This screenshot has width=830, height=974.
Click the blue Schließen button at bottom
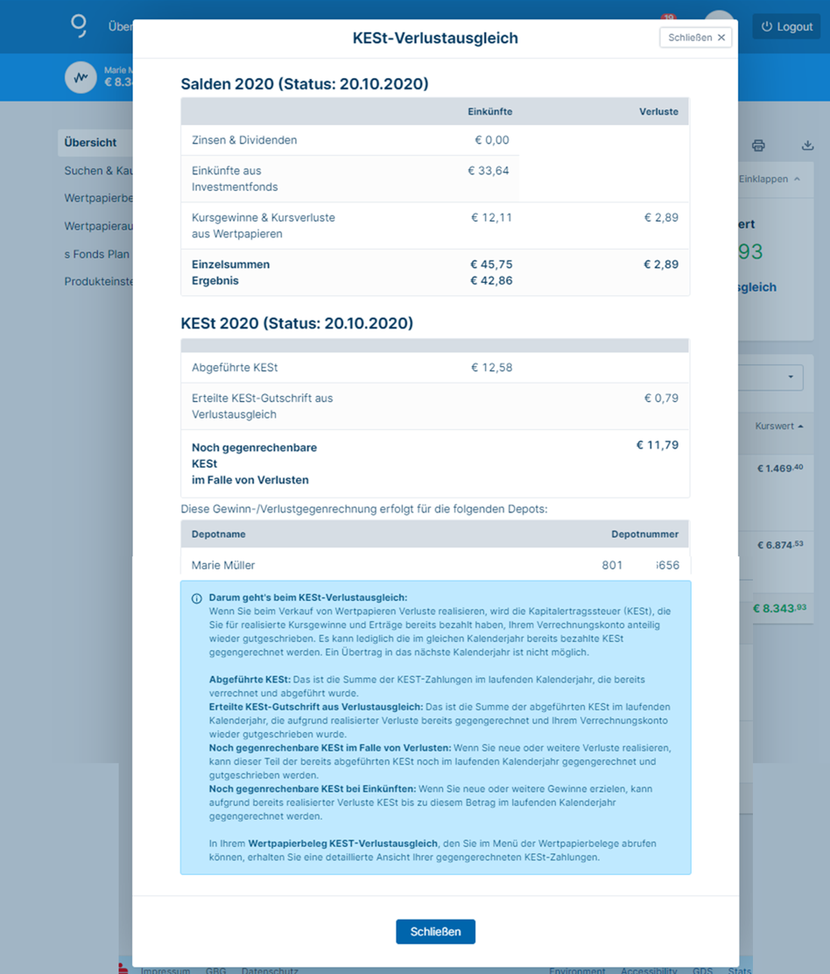pyautogui.click(x=435, y=931)
